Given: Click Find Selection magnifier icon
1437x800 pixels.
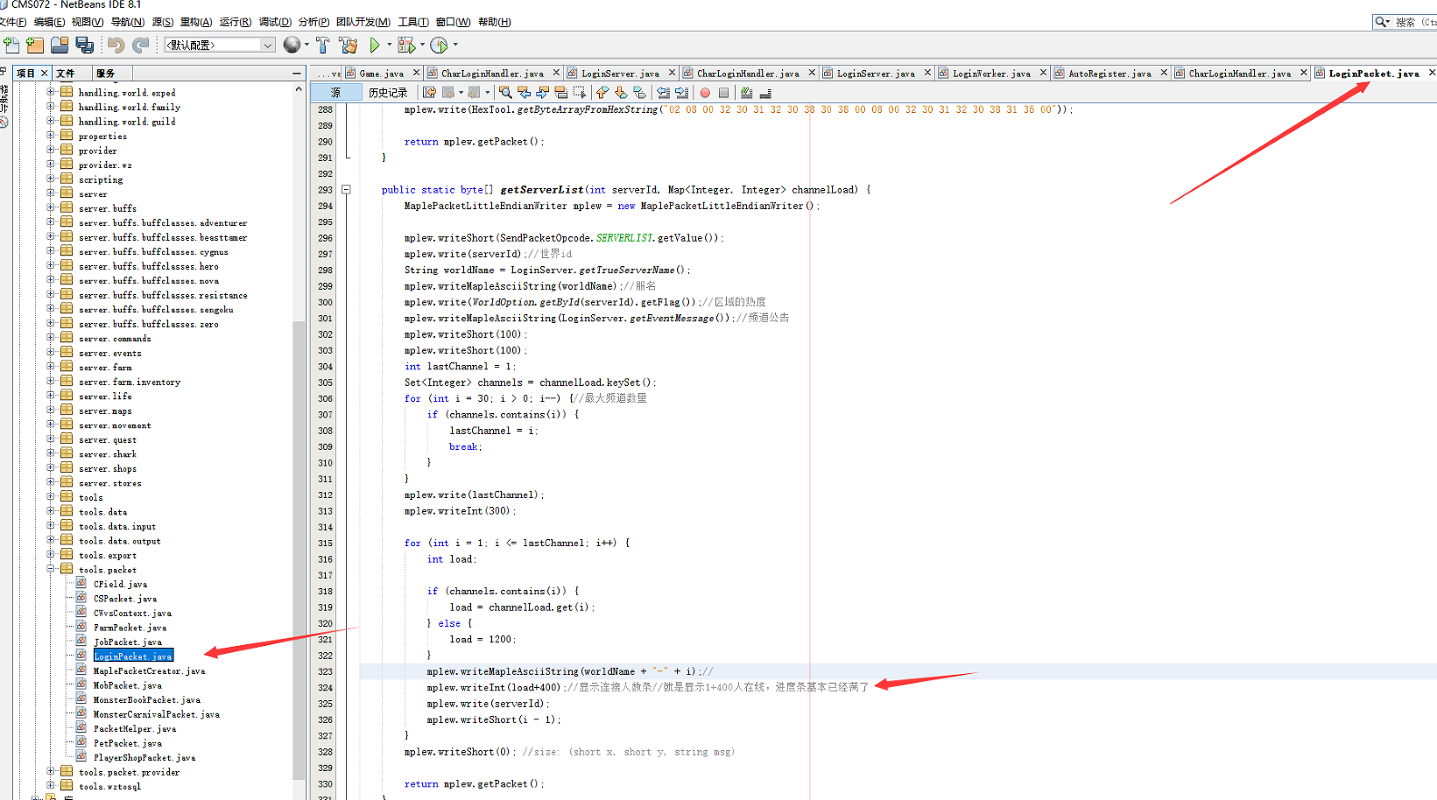Looking at the screenshot, I should point(505,92).
